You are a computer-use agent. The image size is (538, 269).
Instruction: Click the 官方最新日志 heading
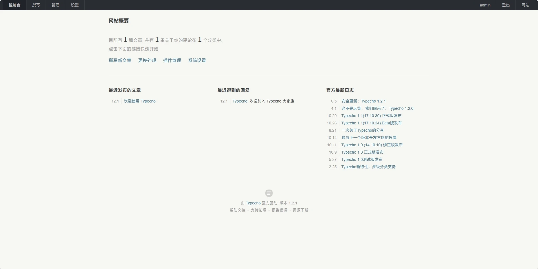click(340, 90)
